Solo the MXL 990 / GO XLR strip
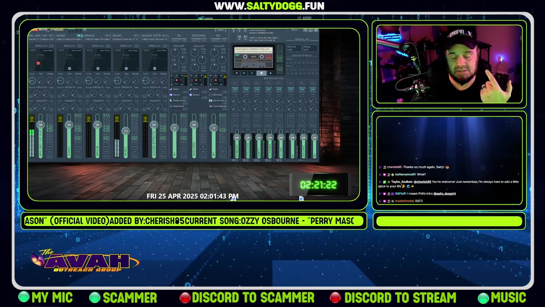 click(50, 151)
